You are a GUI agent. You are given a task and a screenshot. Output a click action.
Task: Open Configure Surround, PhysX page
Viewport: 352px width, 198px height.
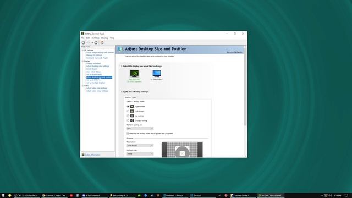97,58
